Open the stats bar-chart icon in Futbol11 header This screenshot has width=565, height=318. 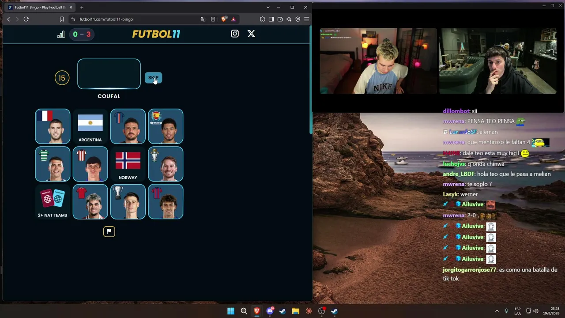pos(61,34)
